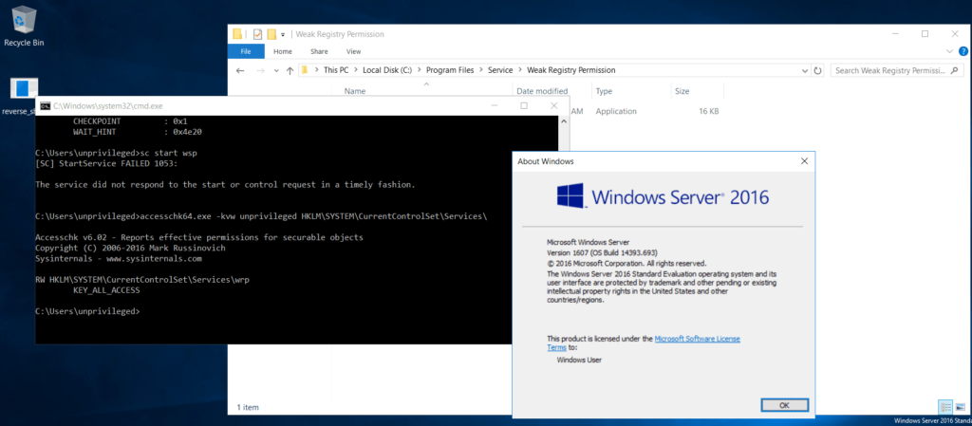Select Program Files in the breadcrumb
Image resolution: width=972 pixels, height=426 pixels.
pos(449,70)
